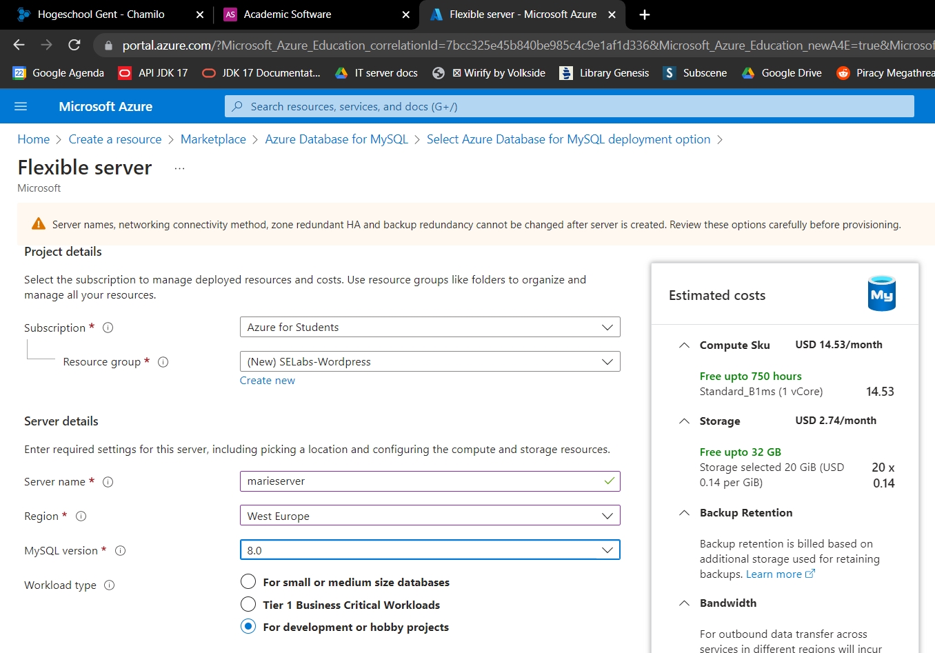Click the 'Free upto 750 hours' text

pos(750,376)
